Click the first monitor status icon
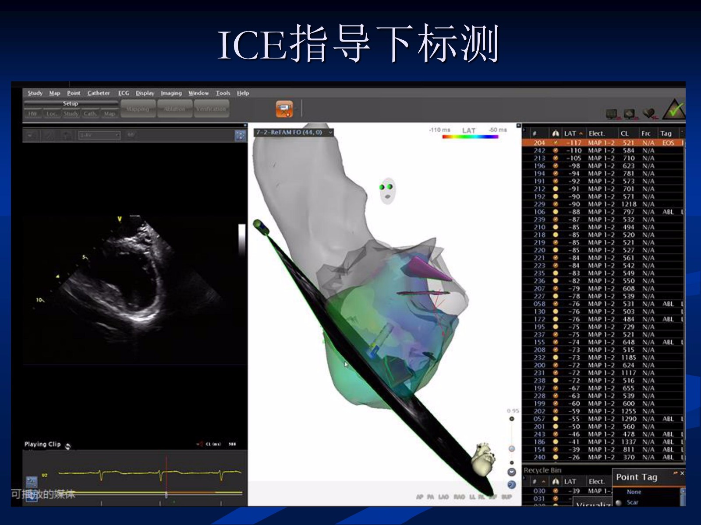 (x=612, y=114)
